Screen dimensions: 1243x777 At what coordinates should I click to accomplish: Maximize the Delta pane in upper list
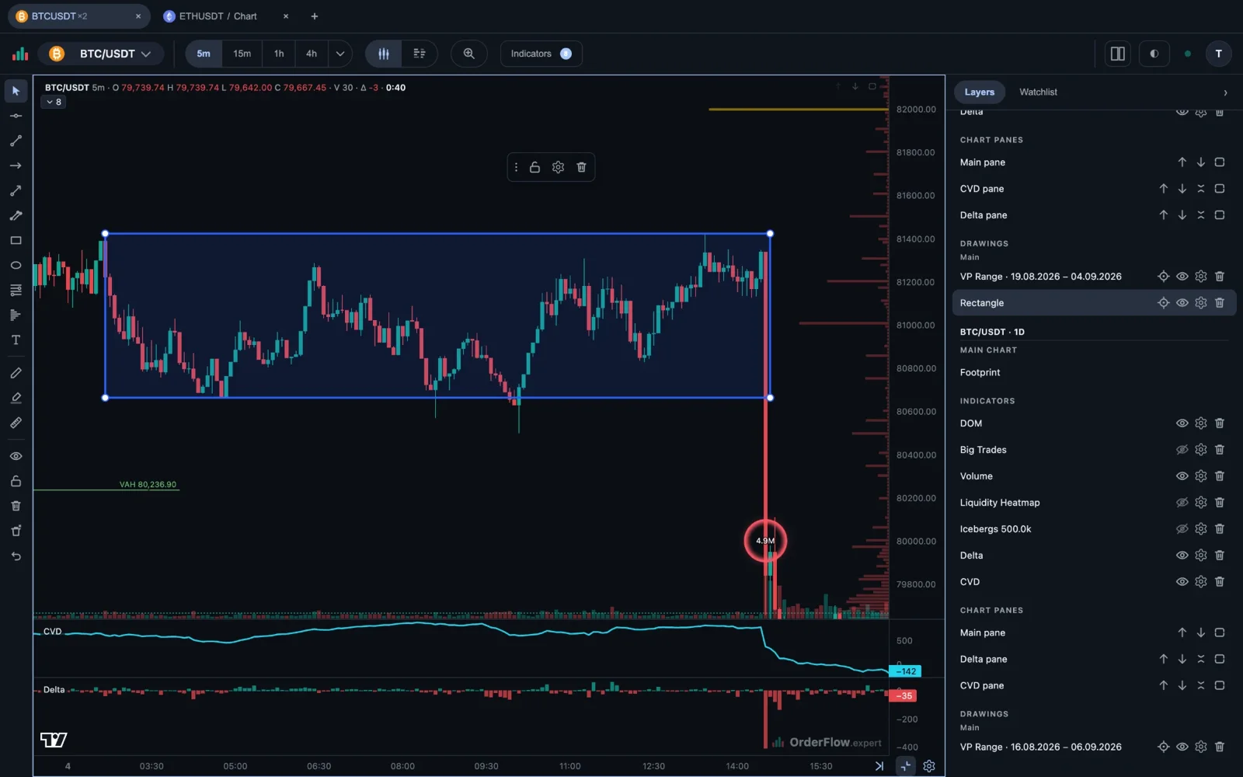click(x=1220, y=215)
